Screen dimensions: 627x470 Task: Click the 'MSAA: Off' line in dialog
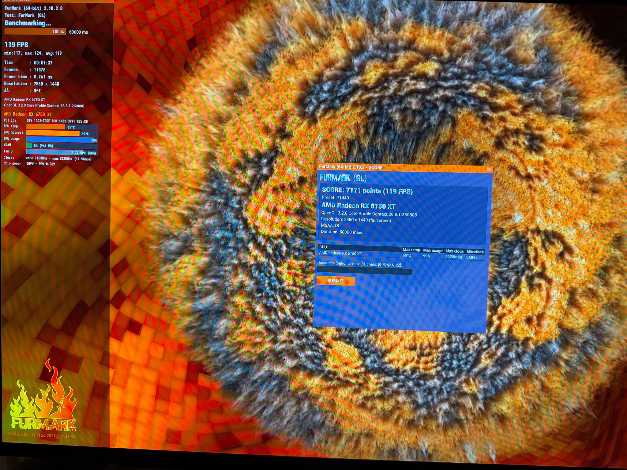point(331,226)
